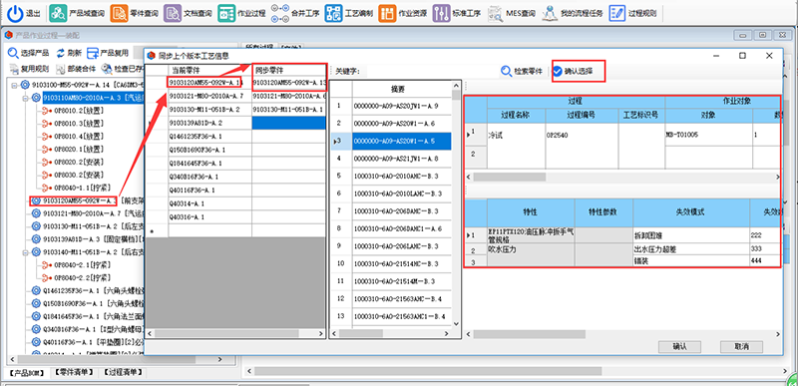Screen dimensions: 798x386
Task: Select current part cell 9103139A81D-A.2
Action: tap(209, 123)
